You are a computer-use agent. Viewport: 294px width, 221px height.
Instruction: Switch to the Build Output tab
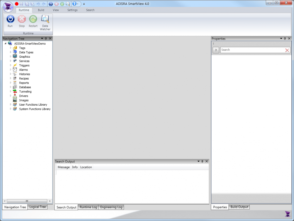tap(239, 207)
